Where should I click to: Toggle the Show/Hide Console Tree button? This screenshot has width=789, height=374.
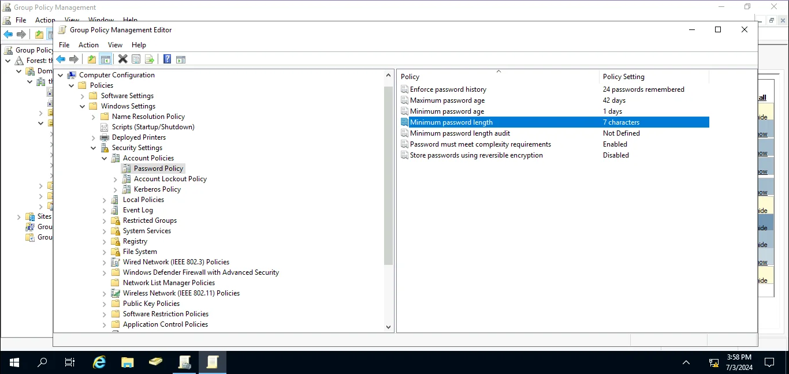coord(105,59)
